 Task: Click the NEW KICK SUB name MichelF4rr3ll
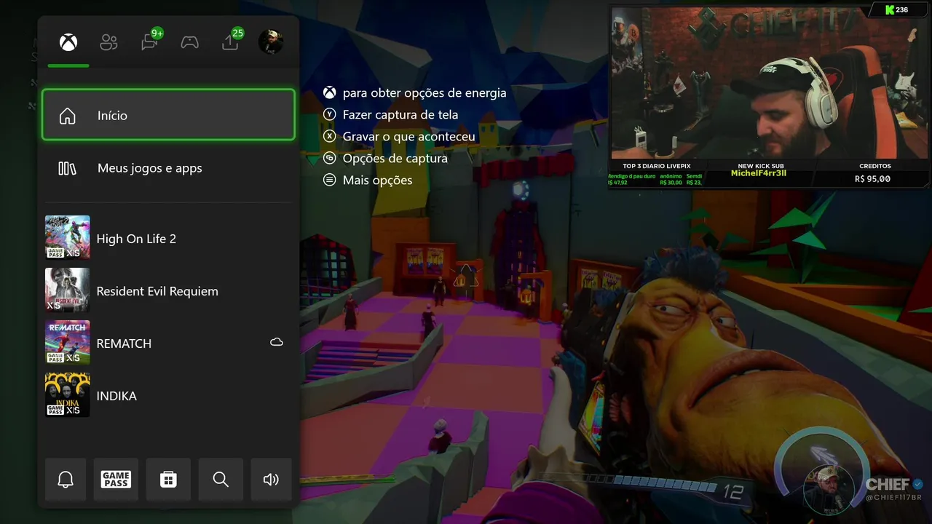click(x=759, y=173)
